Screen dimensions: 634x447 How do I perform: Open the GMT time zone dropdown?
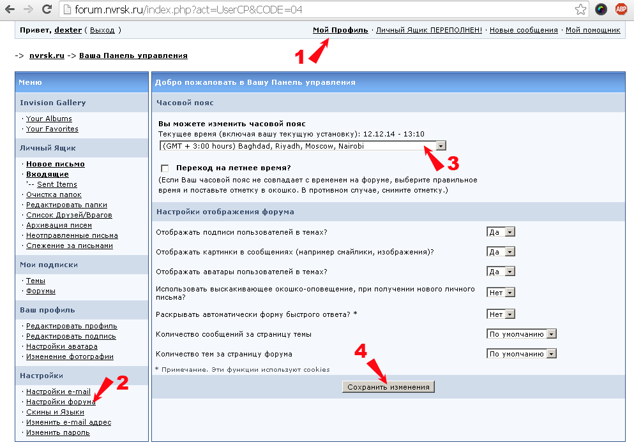click(303, 145)
